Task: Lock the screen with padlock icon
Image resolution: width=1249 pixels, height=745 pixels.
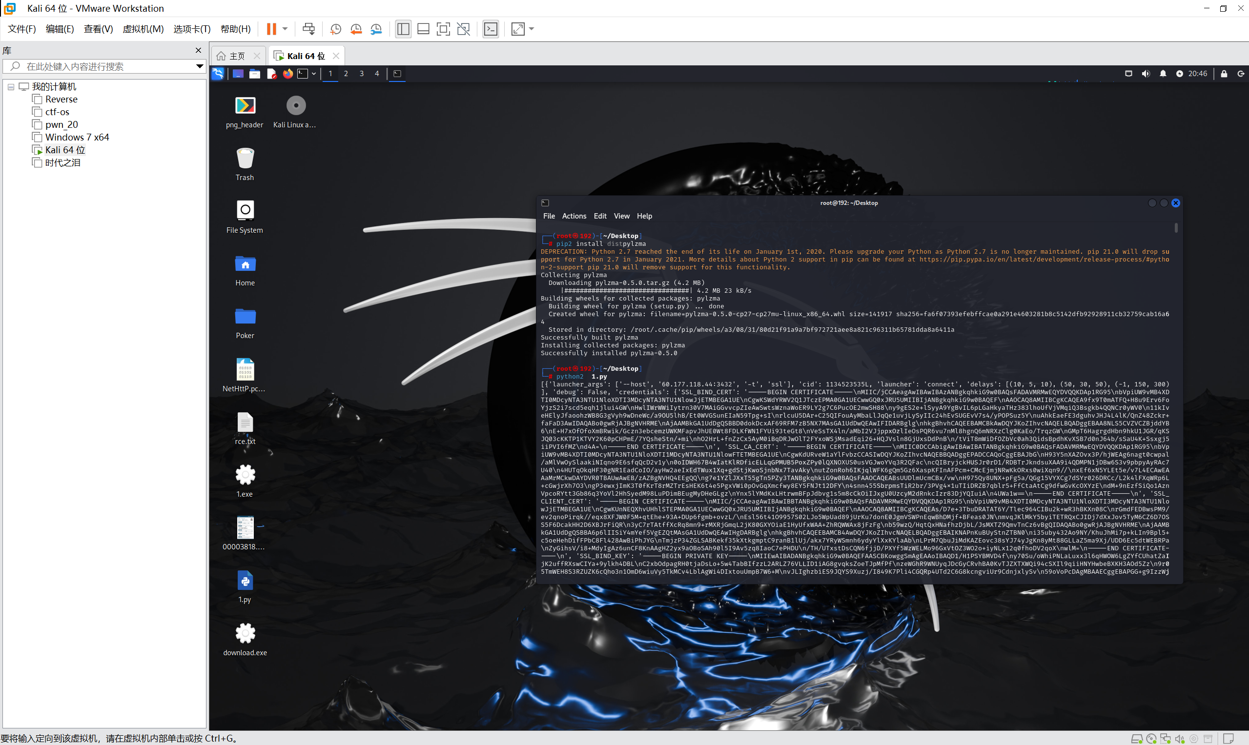Action: [1225, 74]
